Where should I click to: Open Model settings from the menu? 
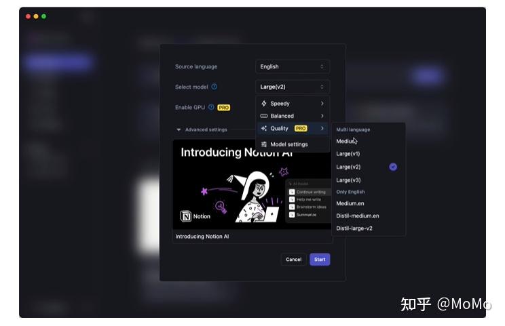(293, 144)
